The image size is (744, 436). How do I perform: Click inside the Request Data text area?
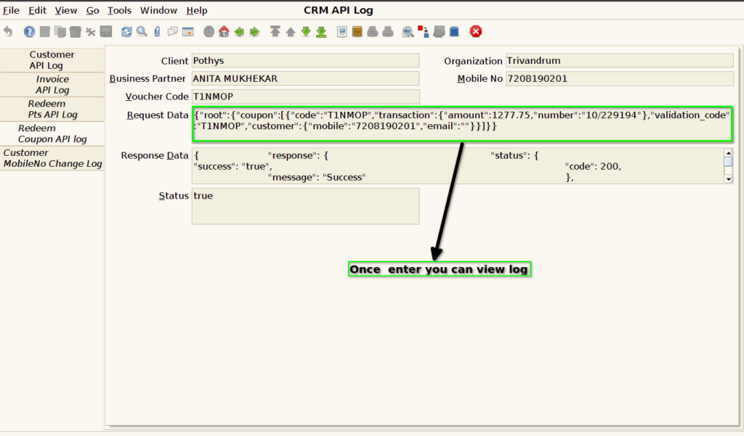click(463, 124)
